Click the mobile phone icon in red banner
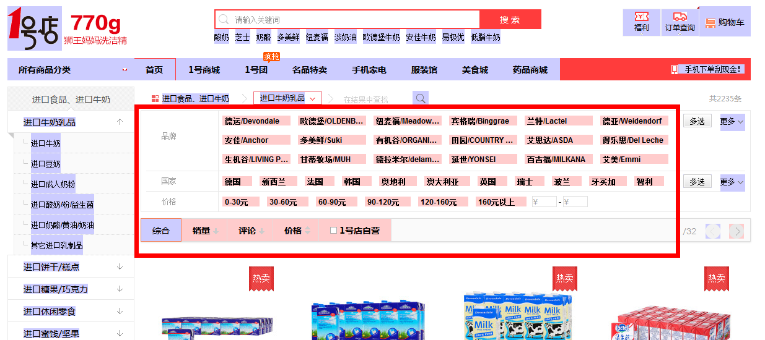The image size is (765, 340). pos(674,69)
